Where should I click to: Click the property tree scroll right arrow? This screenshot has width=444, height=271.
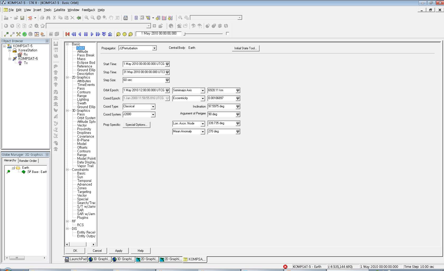click(93, 244)
